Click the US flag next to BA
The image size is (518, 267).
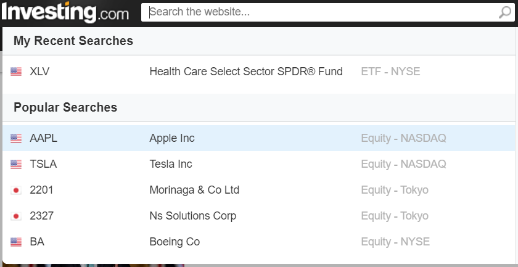tap(16, 242)
